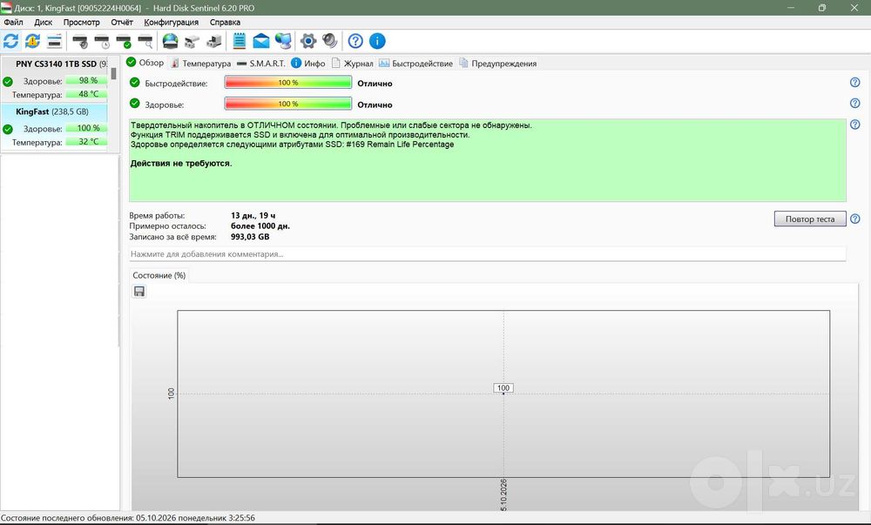Image resolution: width=871 pixels, height=525 pixels.
Task: Open settings via the gear icon
Action: [x=308, y=41]
